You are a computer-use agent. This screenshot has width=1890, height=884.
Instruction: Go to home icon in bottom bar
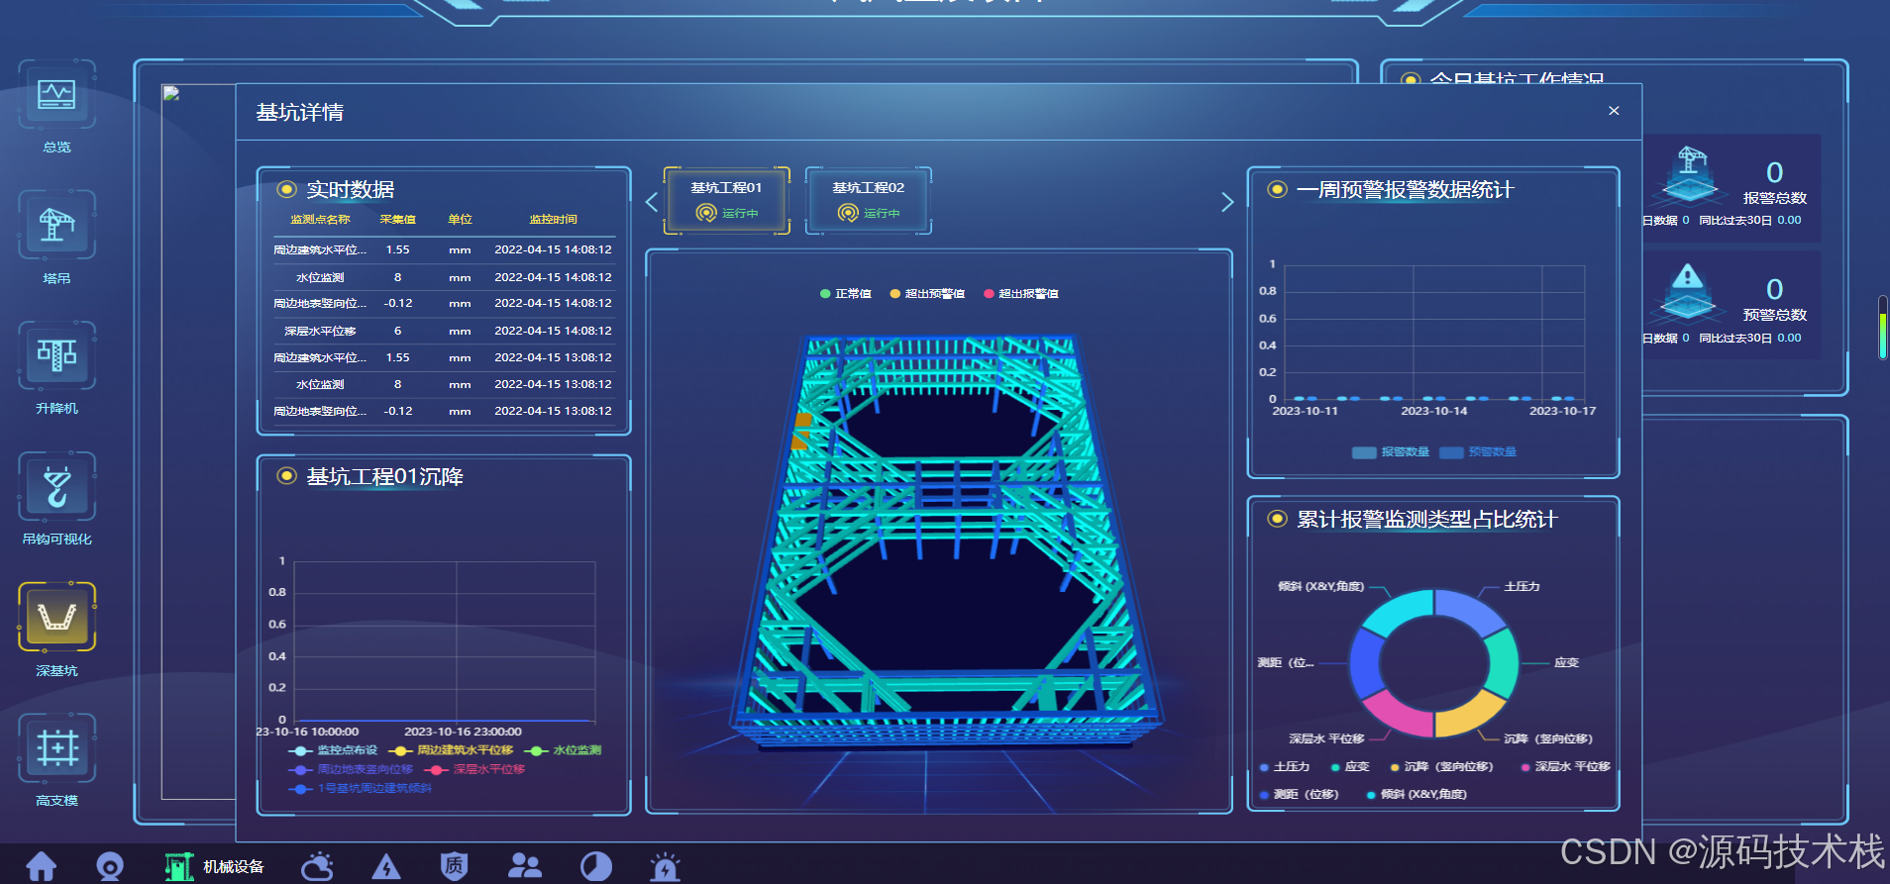[x=41, y=867]
